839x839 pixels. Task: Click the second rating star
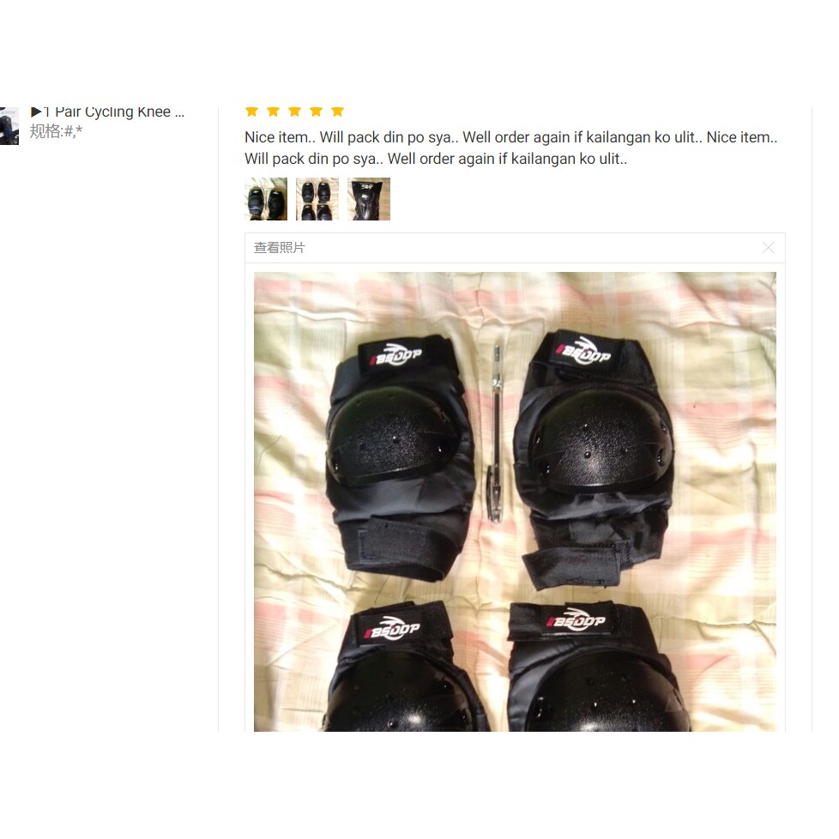273,112
